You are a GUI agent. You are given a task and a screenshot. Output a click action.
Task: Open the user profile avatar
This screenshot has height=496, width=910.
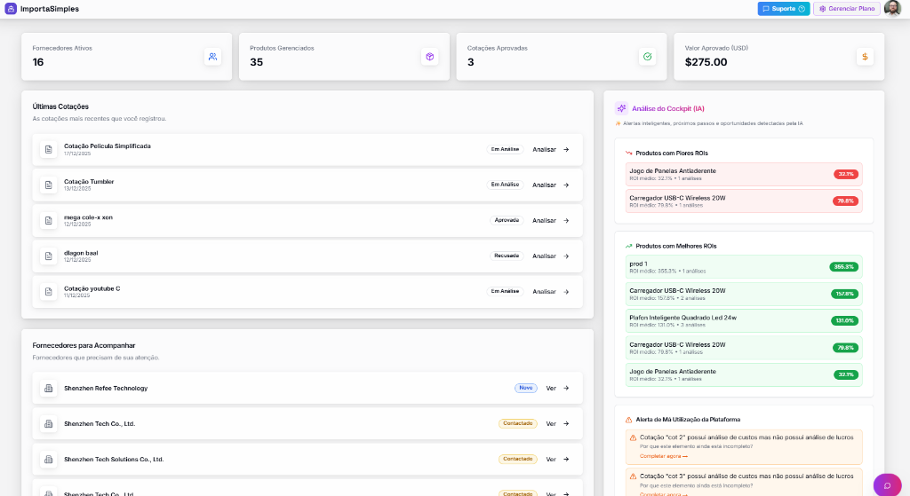(x=892, y=9)
